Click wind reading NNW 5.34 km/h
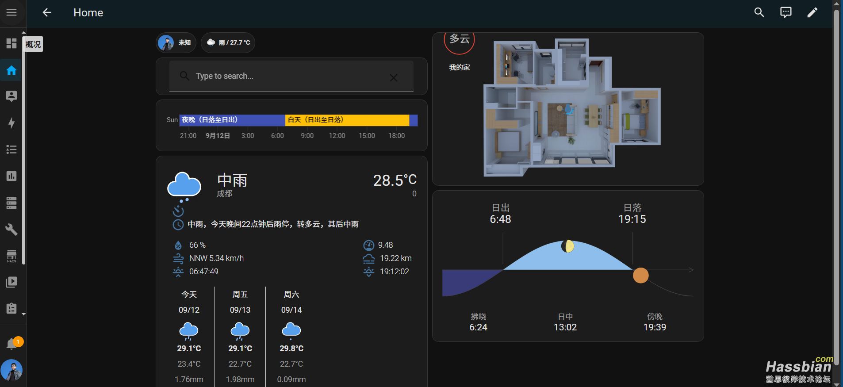843x387 pixels. [x=216, y=258]
